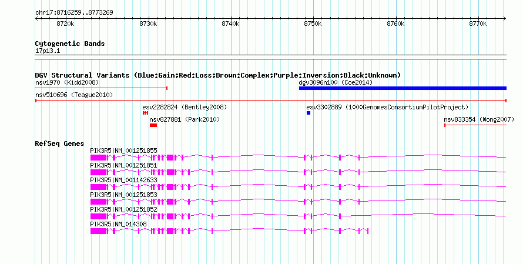Click the blue dgv3096n100 gain bar
523x264 pixels.
[x=403, y=88]
